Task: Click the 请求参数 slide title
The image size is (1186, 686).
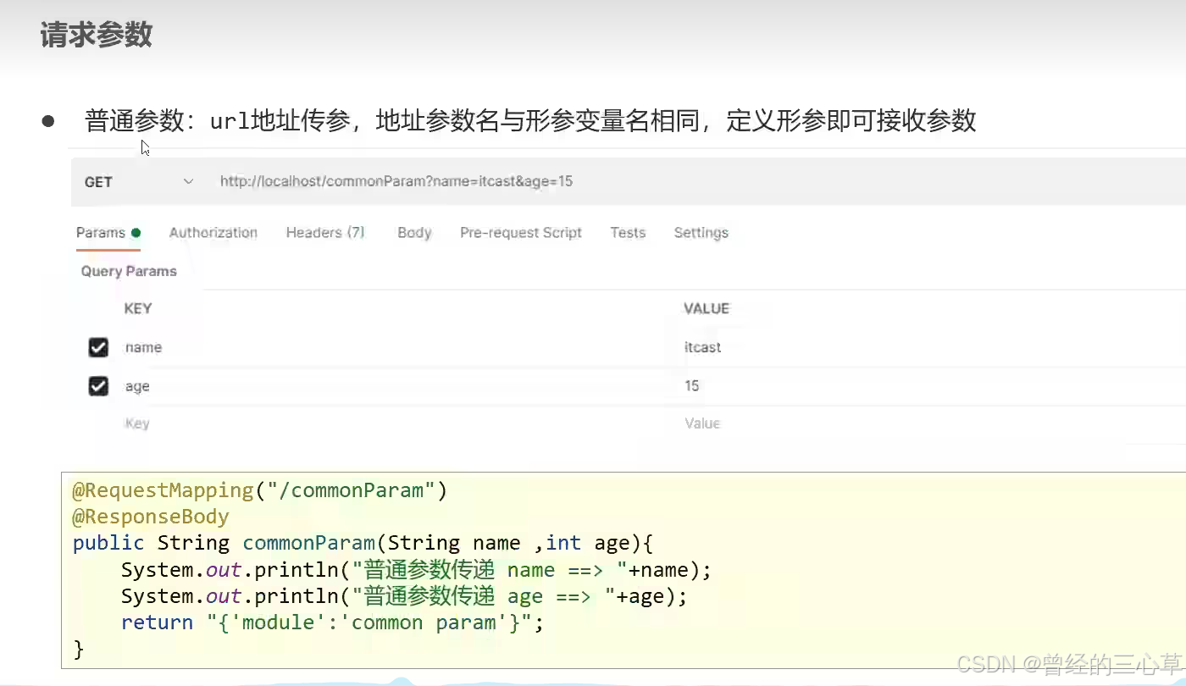Action: (97, 35)
